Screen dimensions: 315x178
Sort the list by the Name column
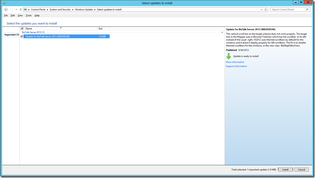[x=61, y=28]
